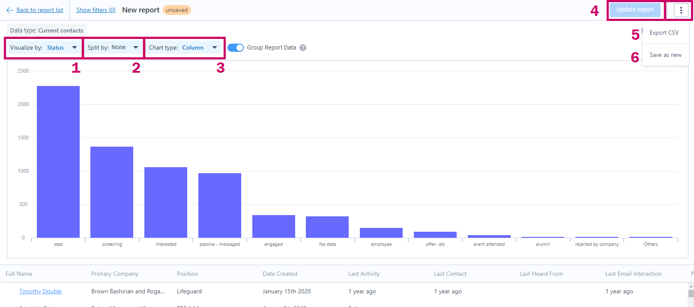This screenshot has width=694, height=307.
Task: Click the rejected by company axis label
Action: click(597, 245)
